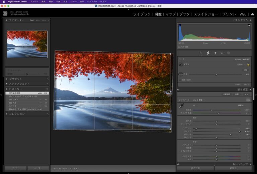Image resolution: width=257 pixels, height=174 pixels.
Task: Select the Crop overlay tool icon
Action: coord(208,53)
